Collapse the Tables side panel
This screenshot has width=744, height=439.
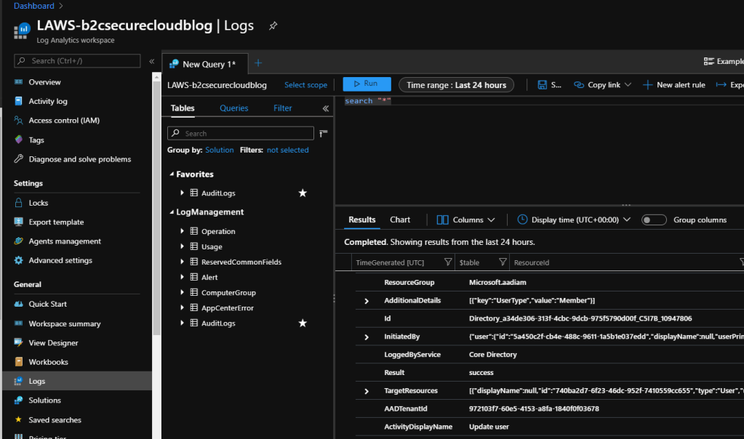point(326,108)
